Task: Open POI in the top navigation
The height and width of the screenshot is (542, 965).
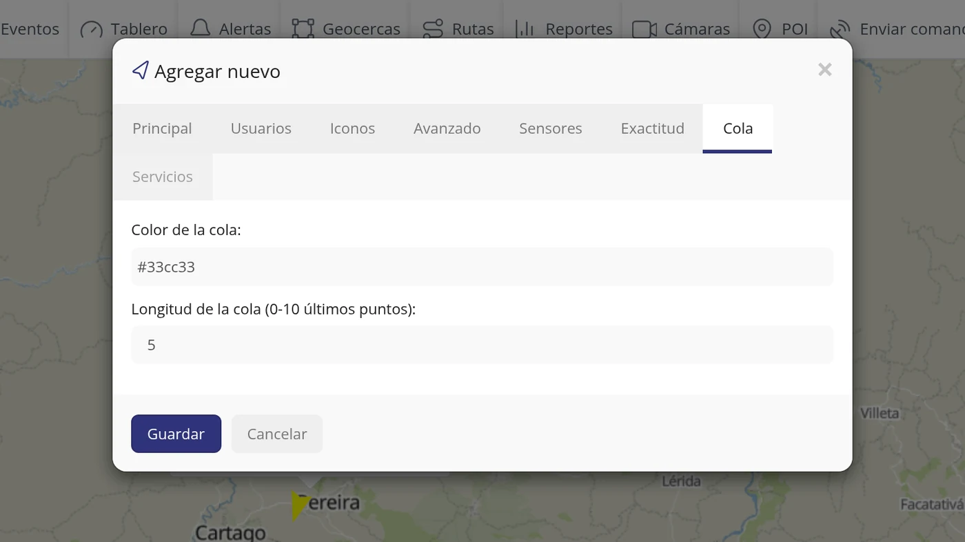Action: (x=779, y=29)
